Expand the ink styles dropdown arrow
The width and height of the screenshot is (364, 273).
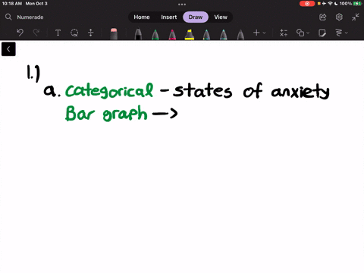(347, 33)
